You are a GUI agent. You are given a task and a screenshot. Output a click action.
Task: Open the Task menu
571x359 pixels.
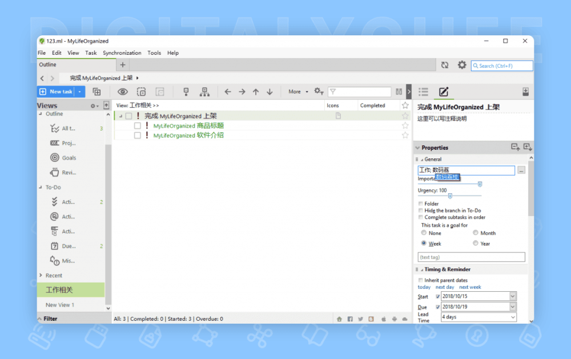tap(91, 52)
